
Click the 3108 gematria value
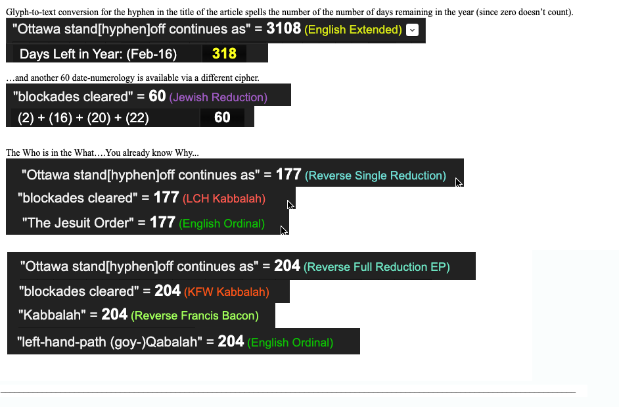tap(283, 29)
